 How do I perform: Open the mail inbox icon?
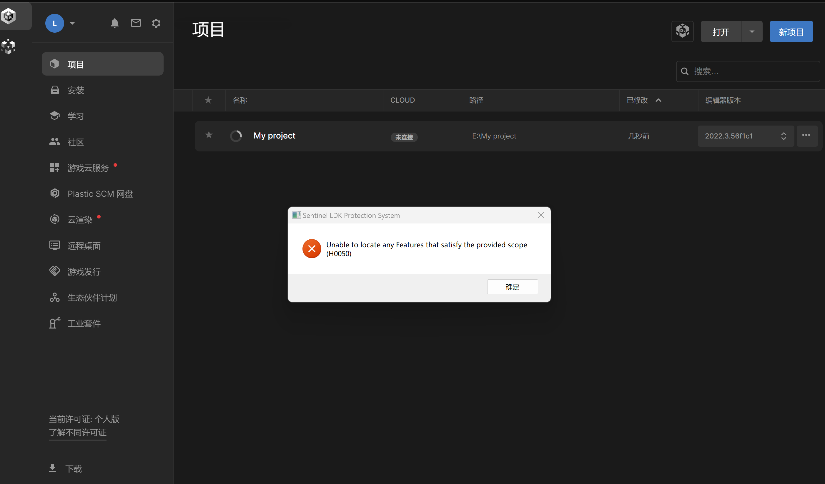tap(136, 23)
